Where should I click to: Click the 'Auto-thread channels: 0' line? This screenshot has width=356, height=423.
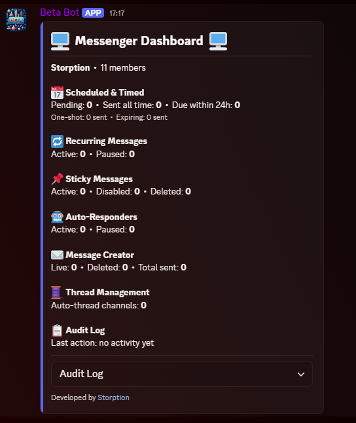99,305
